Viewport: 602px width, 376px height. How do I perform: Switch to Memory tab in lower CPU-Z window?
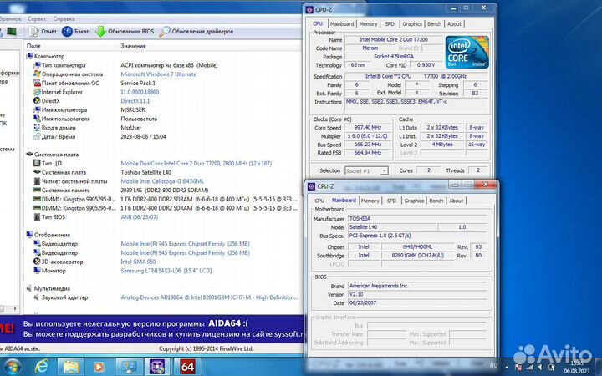pos(370,201)
